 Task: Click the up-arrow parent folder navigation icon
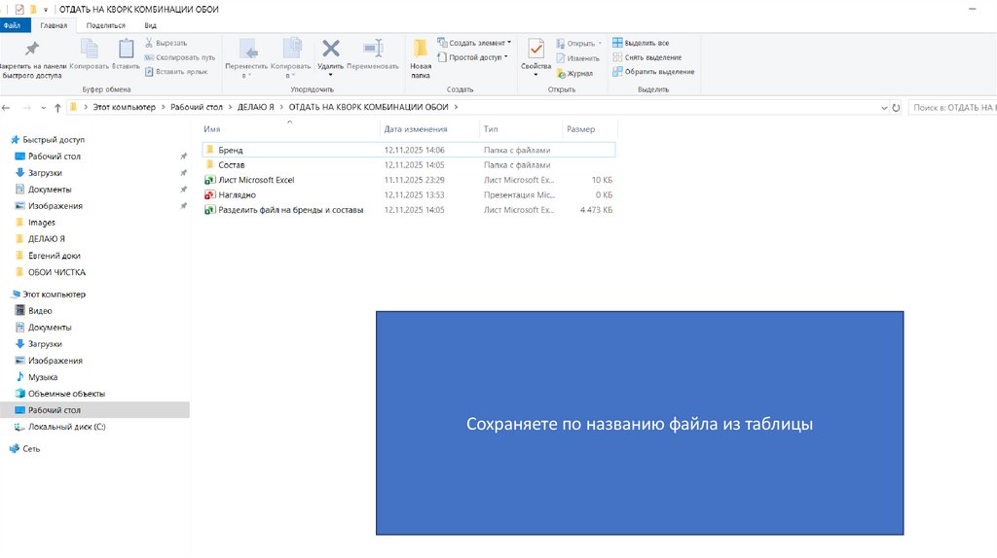tap(58, 107)
